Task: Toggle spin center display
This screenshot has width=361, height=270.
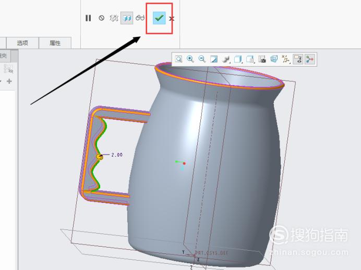Action: [x=310, y=59]
